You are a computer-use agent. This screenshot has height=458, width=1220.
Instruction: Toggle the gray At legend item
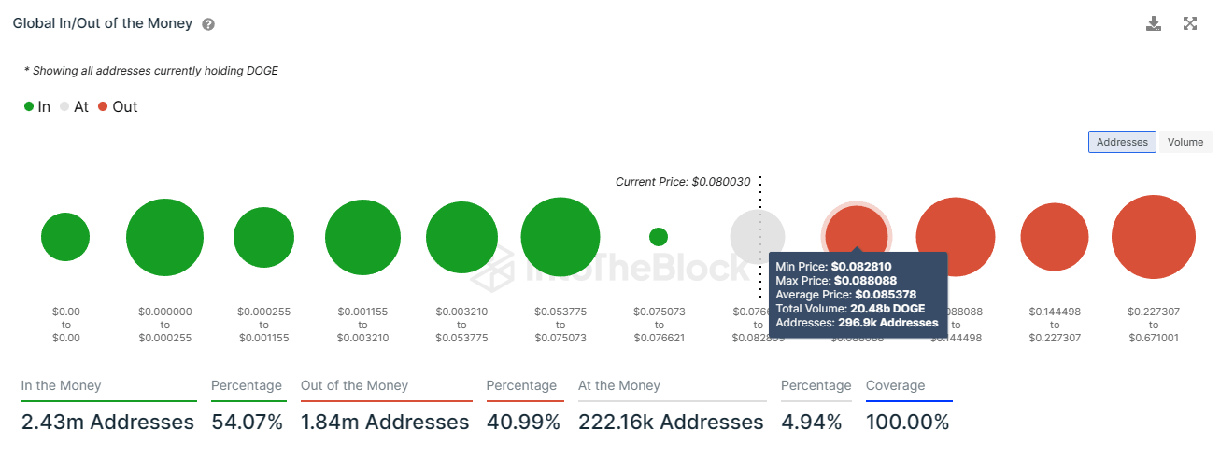(74, 106)
